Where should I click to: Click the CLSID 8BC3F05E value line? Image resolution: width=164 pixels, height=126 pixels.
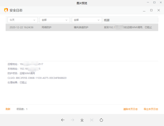pos(37,78)
